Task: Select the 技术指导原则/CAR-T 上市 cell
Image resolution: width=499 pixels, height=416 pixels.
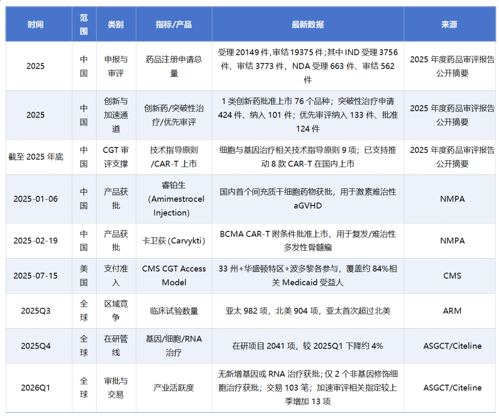Action: (174, 157)
